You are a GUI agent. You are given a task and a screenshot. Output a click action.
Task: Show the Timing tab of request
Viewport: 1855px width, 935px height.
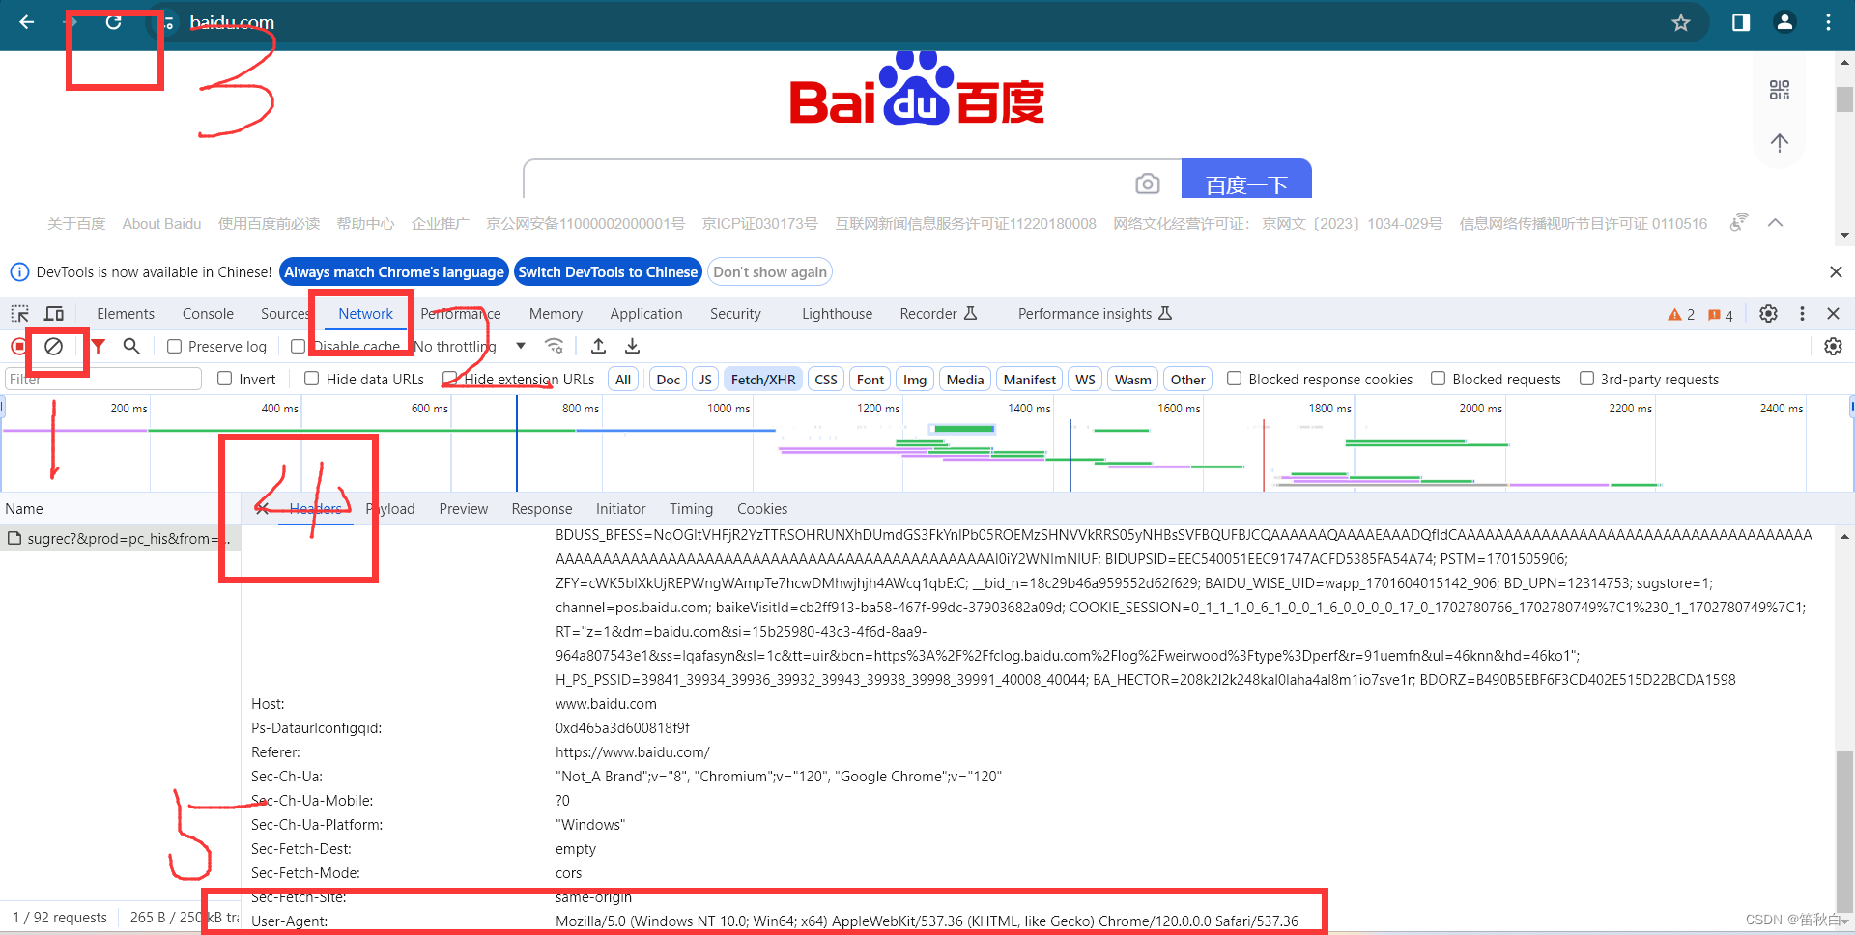click(x=691, y=509)
